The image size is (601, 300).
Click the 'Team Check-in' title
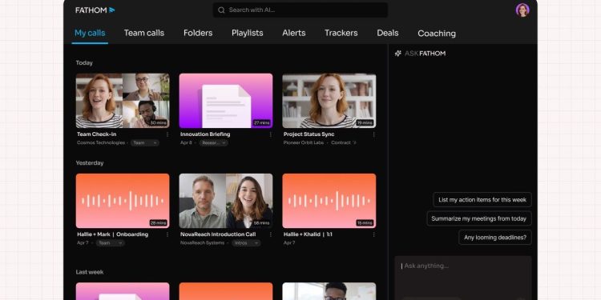(x=97, y=134)
